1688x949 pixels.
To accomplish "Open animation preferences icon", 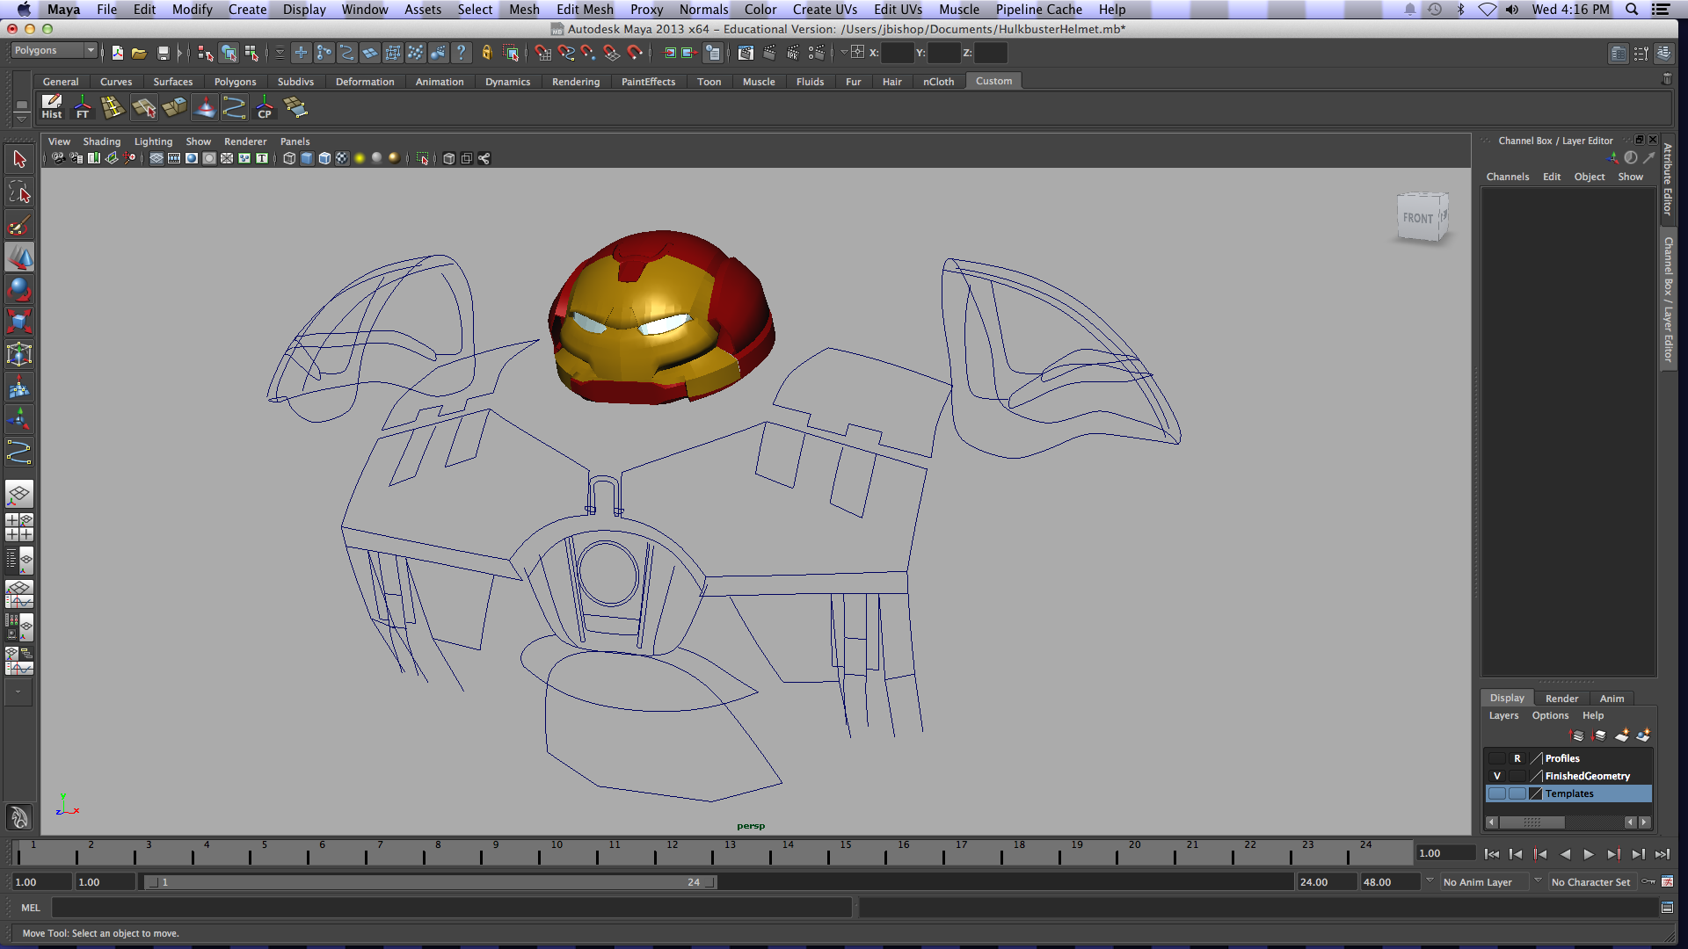I will click(1667, 881).
